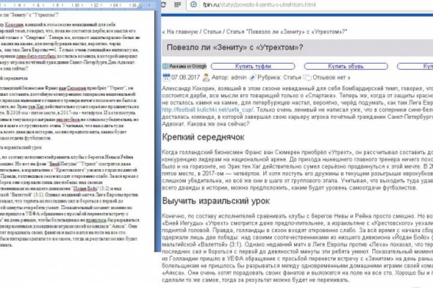This screenshot has height=288, width=433.
Task: Click the article title 'Повезло ли «Зениту» с «Утрехтом»?'
Action: [235, 47]
